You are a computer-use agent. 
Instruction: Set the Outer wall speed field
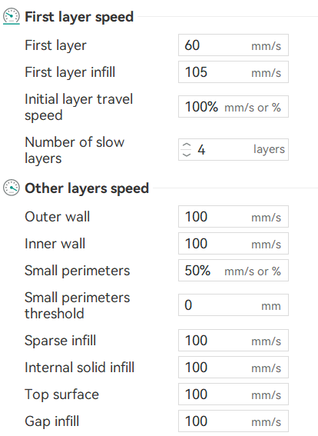coord(234,217)
